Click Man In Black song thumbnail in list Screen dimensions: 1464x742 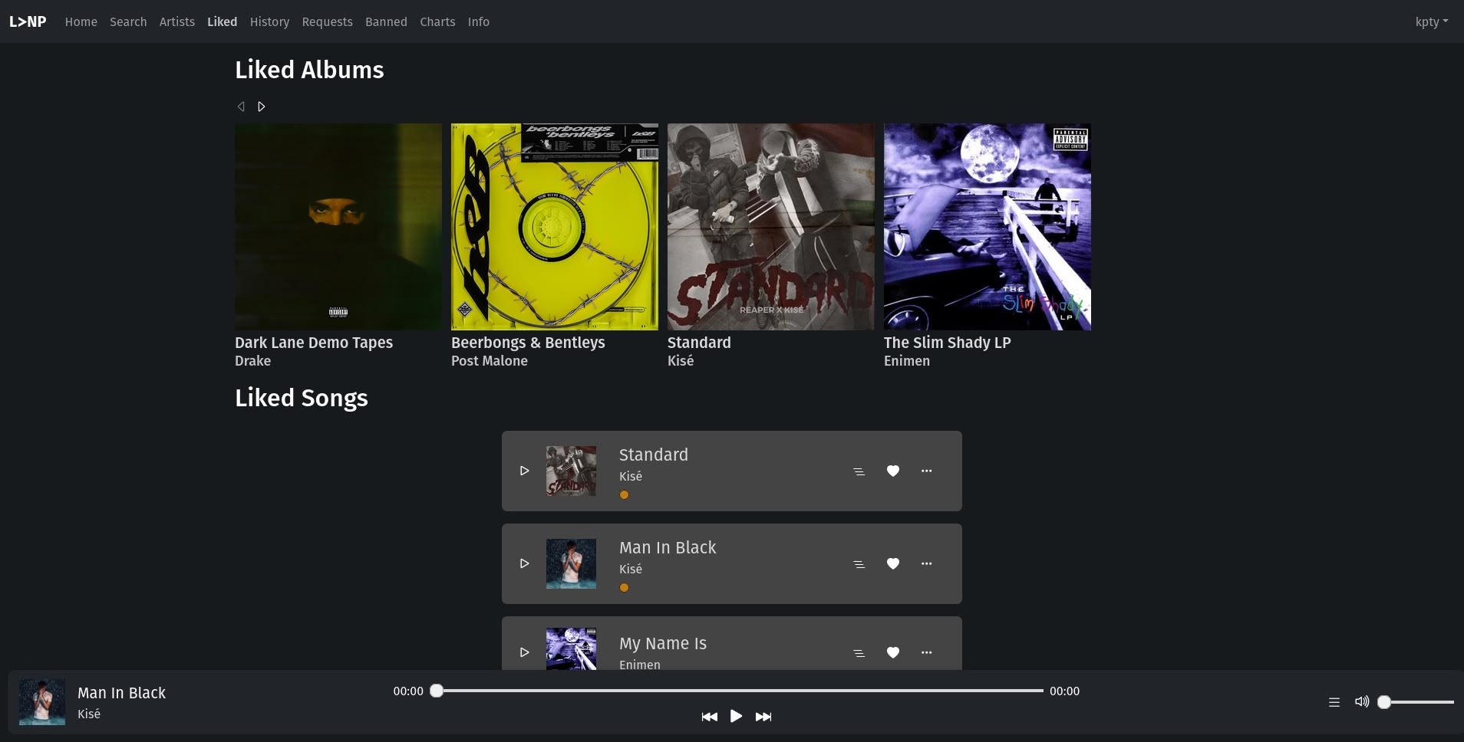pyautogui.click(x=571, y=563)
